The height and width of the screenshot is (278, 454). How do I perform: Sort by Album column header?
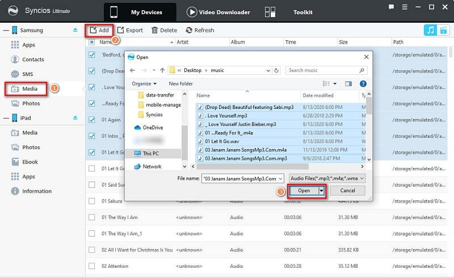tap(238, 42)
